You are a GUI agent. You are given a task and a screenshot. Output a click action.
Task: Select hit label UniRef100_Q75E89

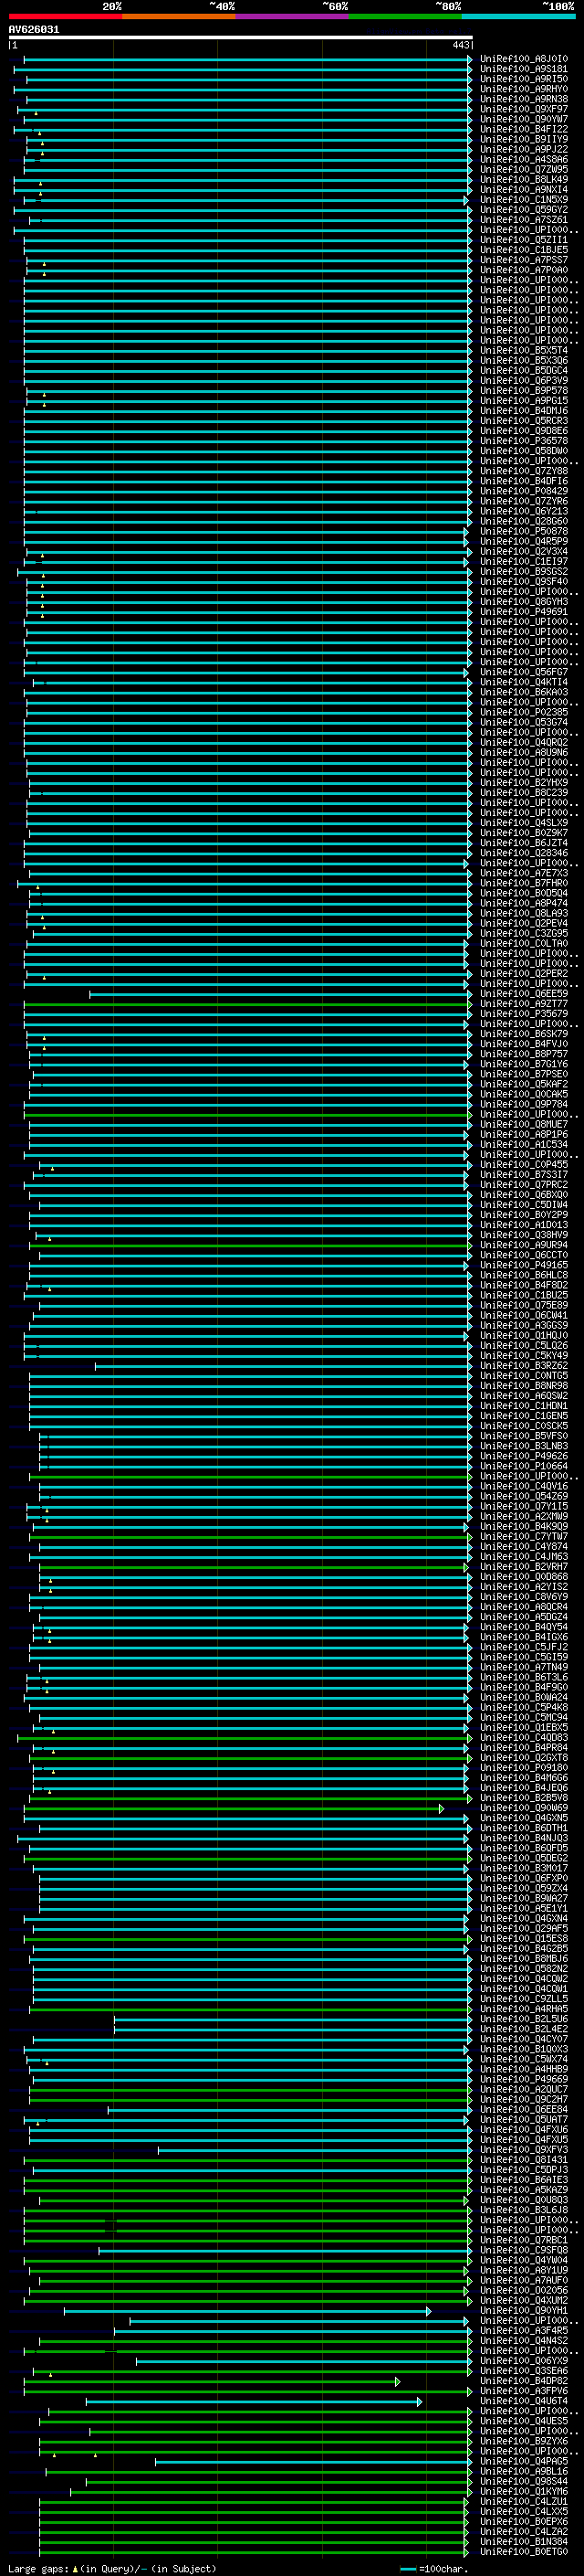pos(524,1306)
